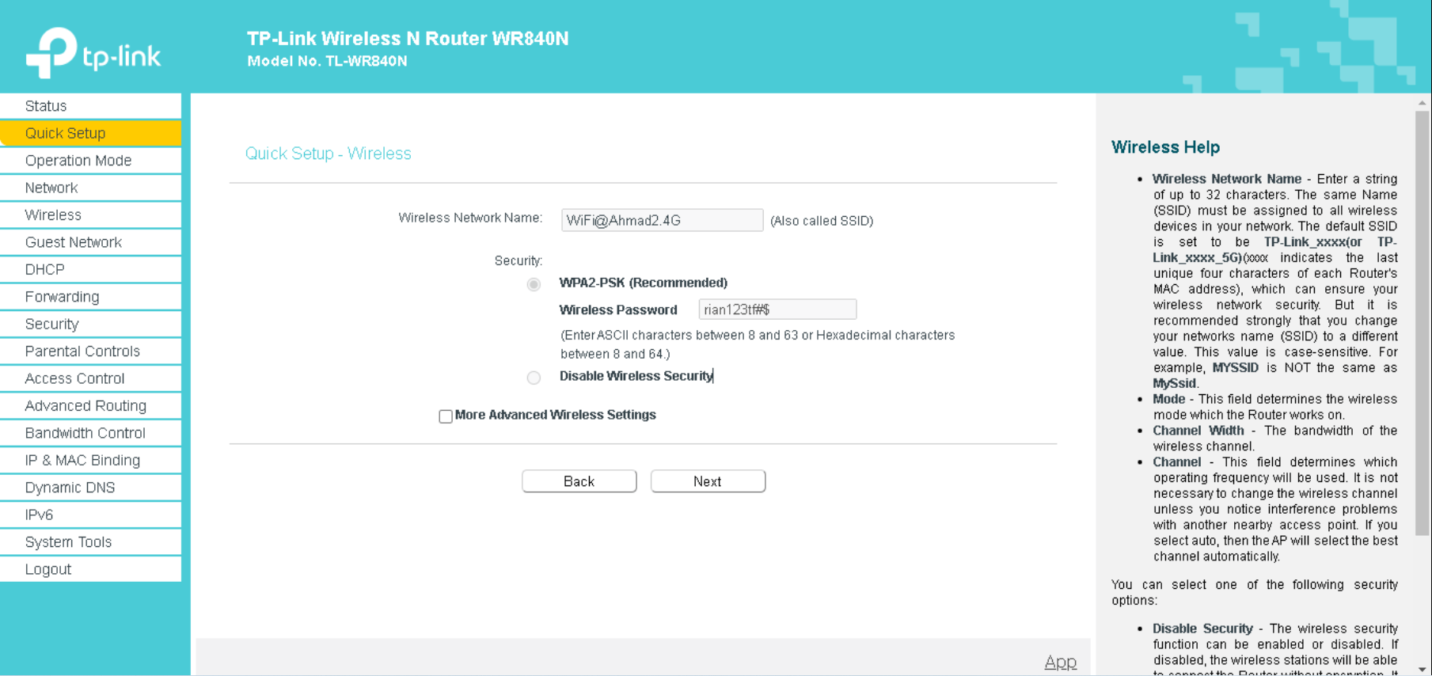
Task: Click the Next button
Action: click(x=708, y=481)
